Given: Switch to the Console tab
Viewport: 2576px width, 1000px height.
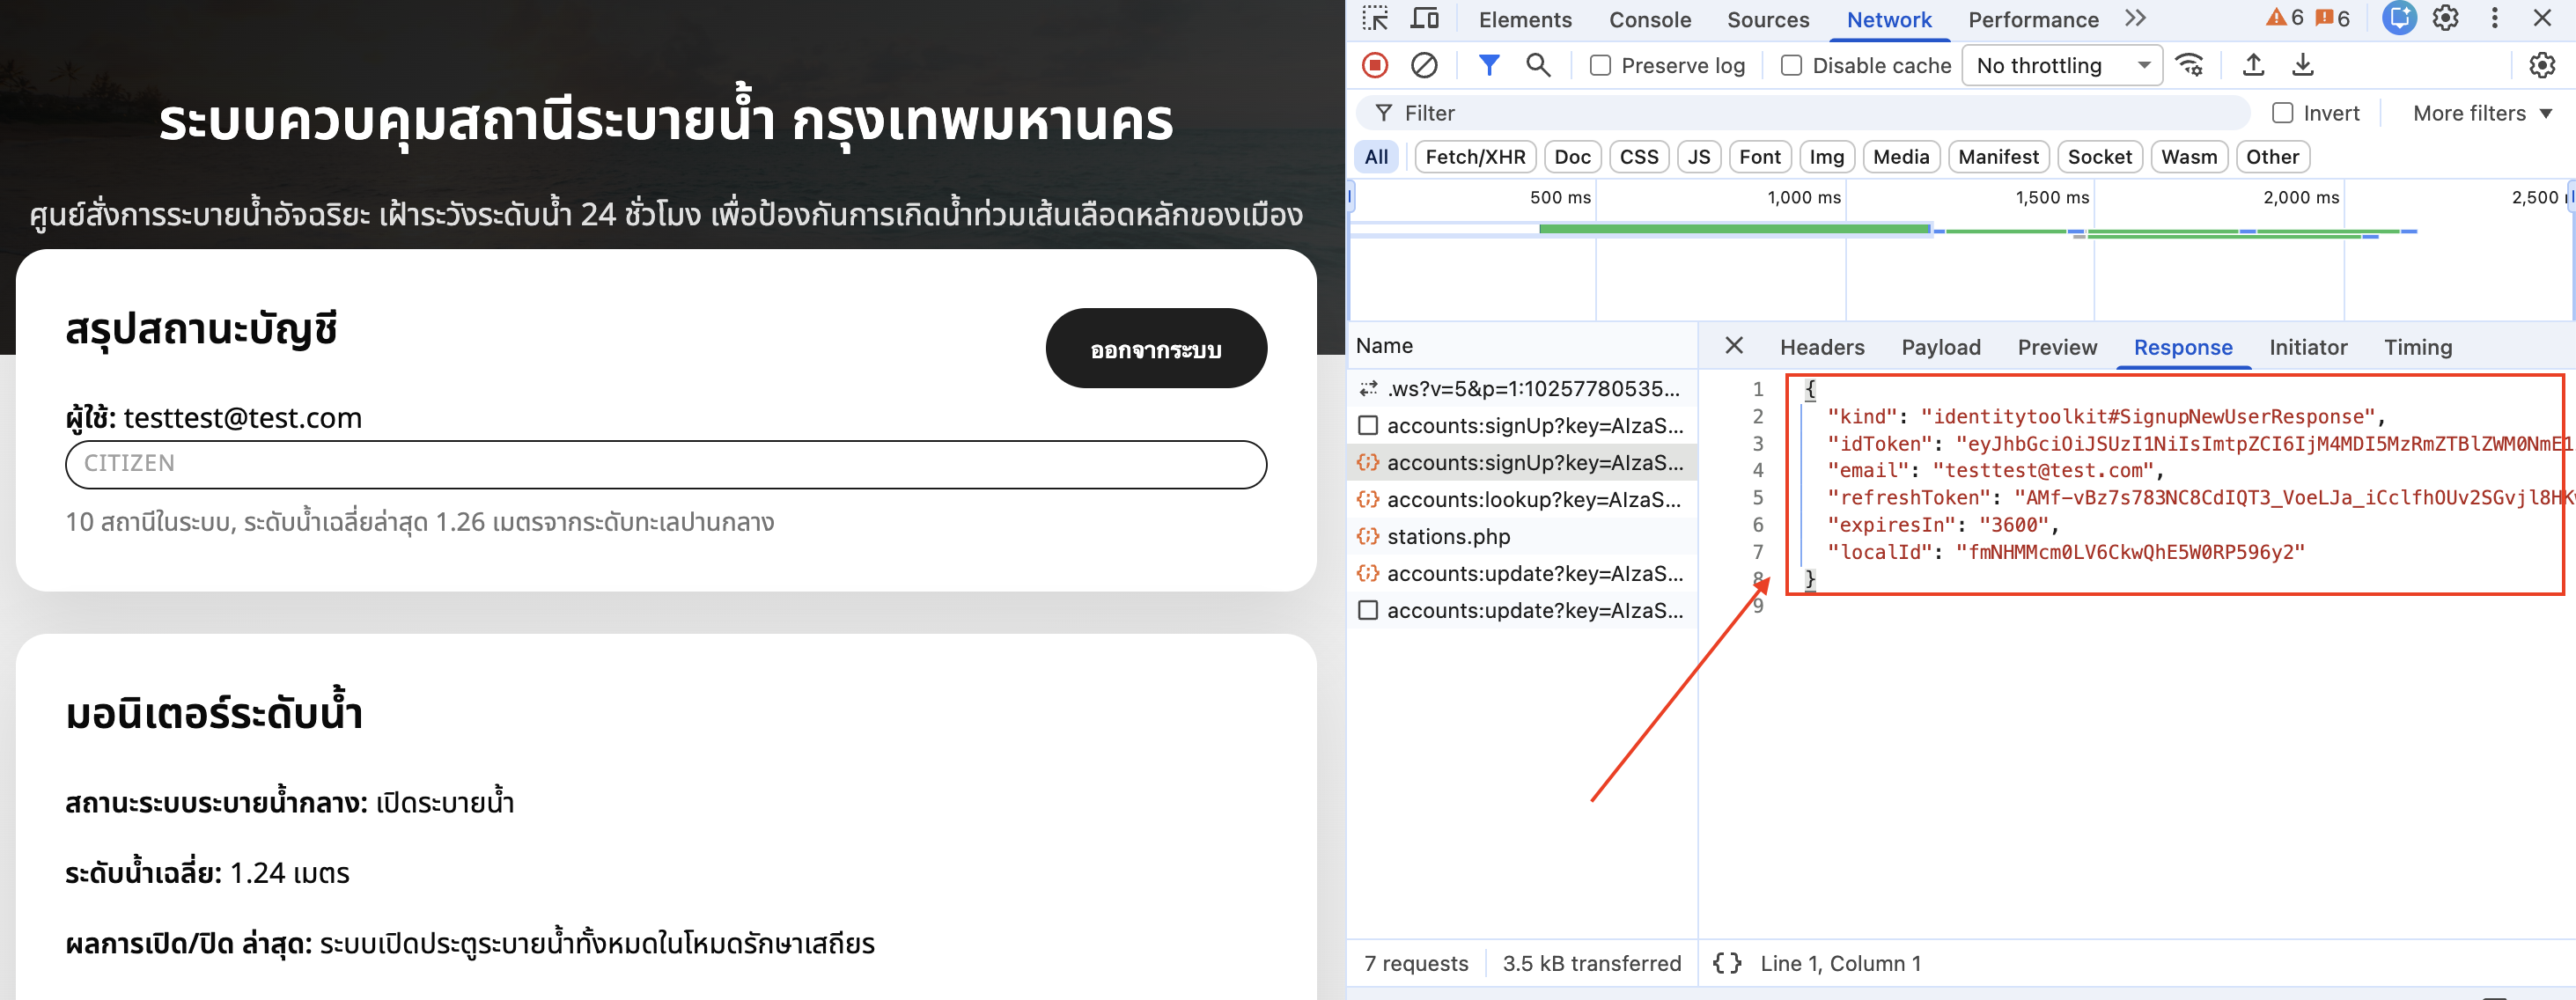Looking at the screenshot, I should click(1649, 20).
